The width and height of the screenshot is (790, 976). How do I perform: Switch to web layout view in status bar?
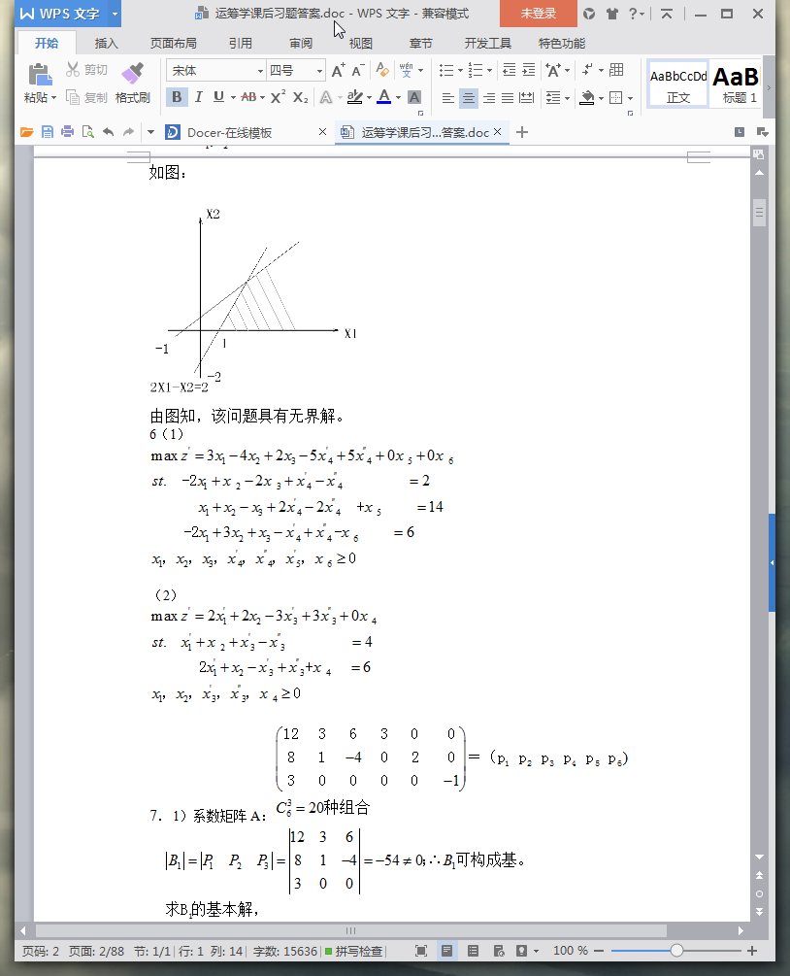(x=498, y=951)
